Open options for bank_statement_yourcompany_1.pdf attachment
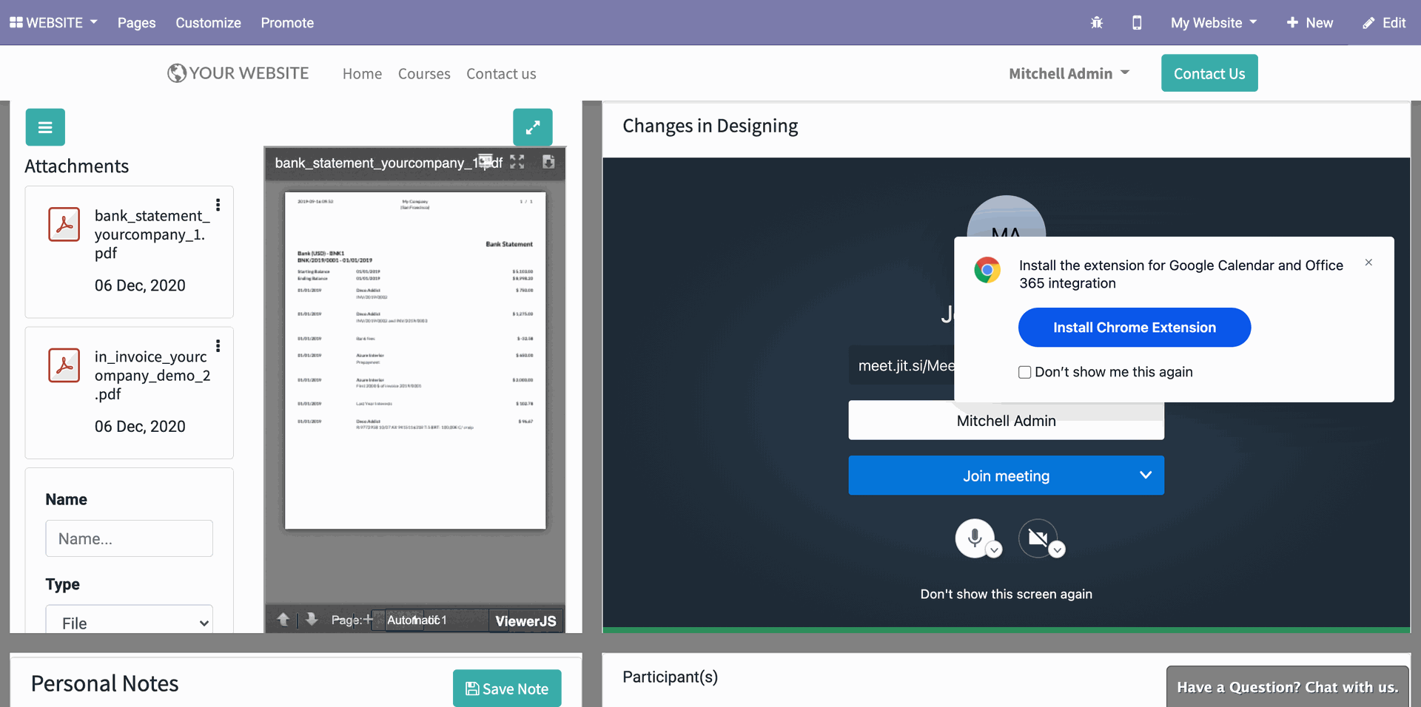Screen dimensions: 1421x707 click(x=218, y=205)
